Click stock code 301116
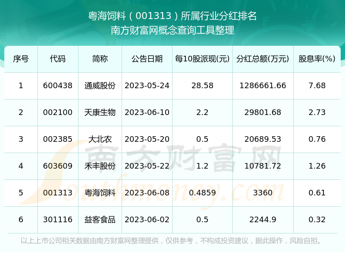Viewport: 345px width, 262px height. tap(58, 220)
